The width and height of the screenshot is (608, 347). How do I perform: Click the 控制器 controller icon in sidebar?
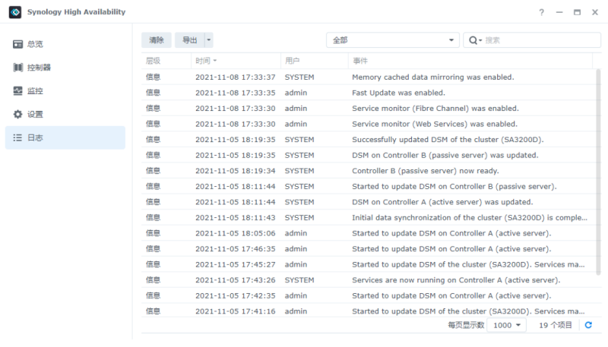click(17, 68)
